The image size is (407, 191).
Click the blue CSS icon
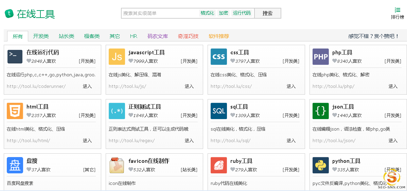coord(219,57)
